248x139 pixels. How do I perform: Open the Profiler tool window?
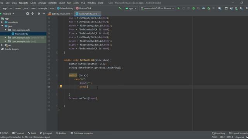[x=61, y=133]
